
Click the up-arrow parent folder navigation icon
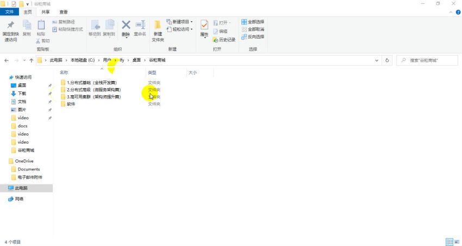click(x=32, y=60)
